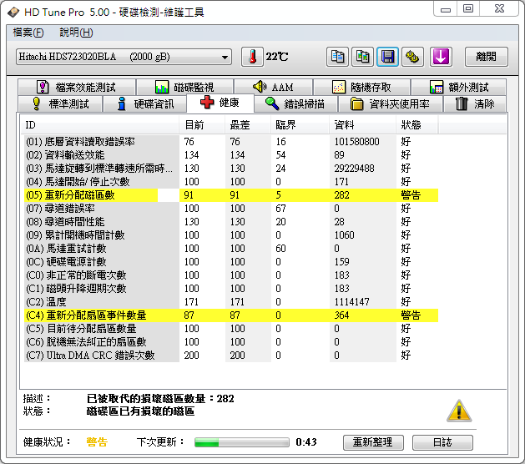This screenshot has height=464, width=525.
Task: Select row (C7) Ultra DMA CRC 錯誤次數
Action: [231, 356]
